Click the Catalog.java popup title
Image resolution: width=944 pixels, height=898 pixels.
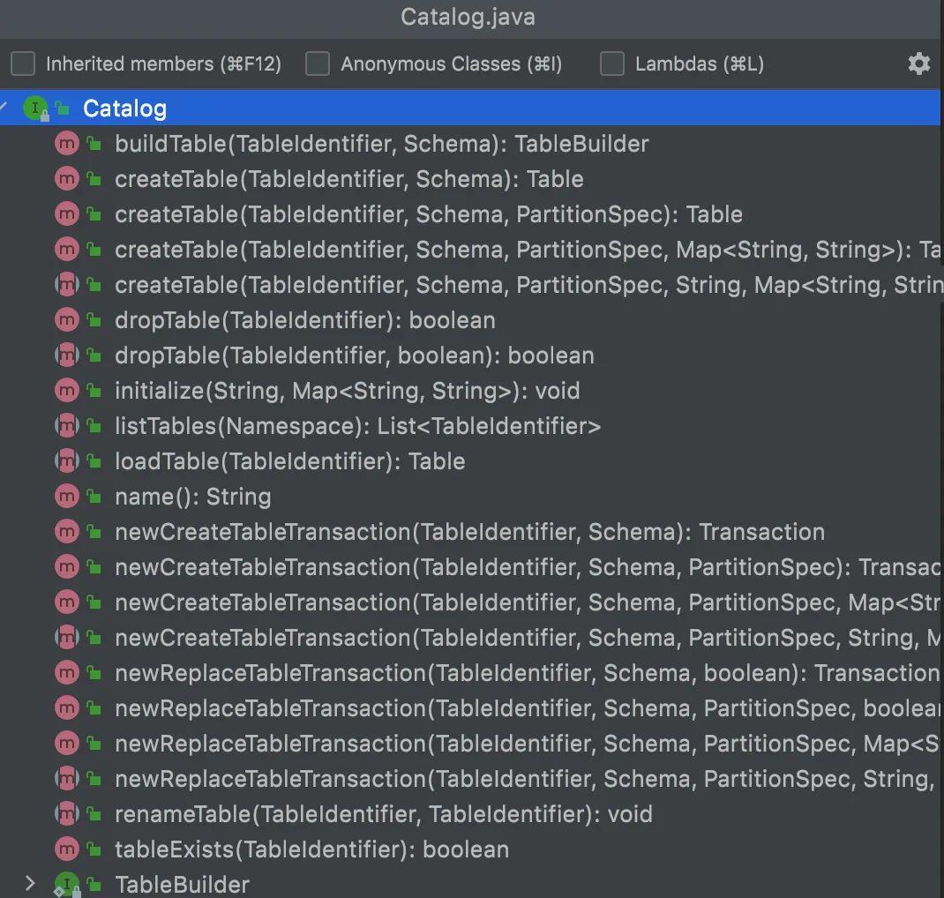pyautogui.click(x=468, y=17)
